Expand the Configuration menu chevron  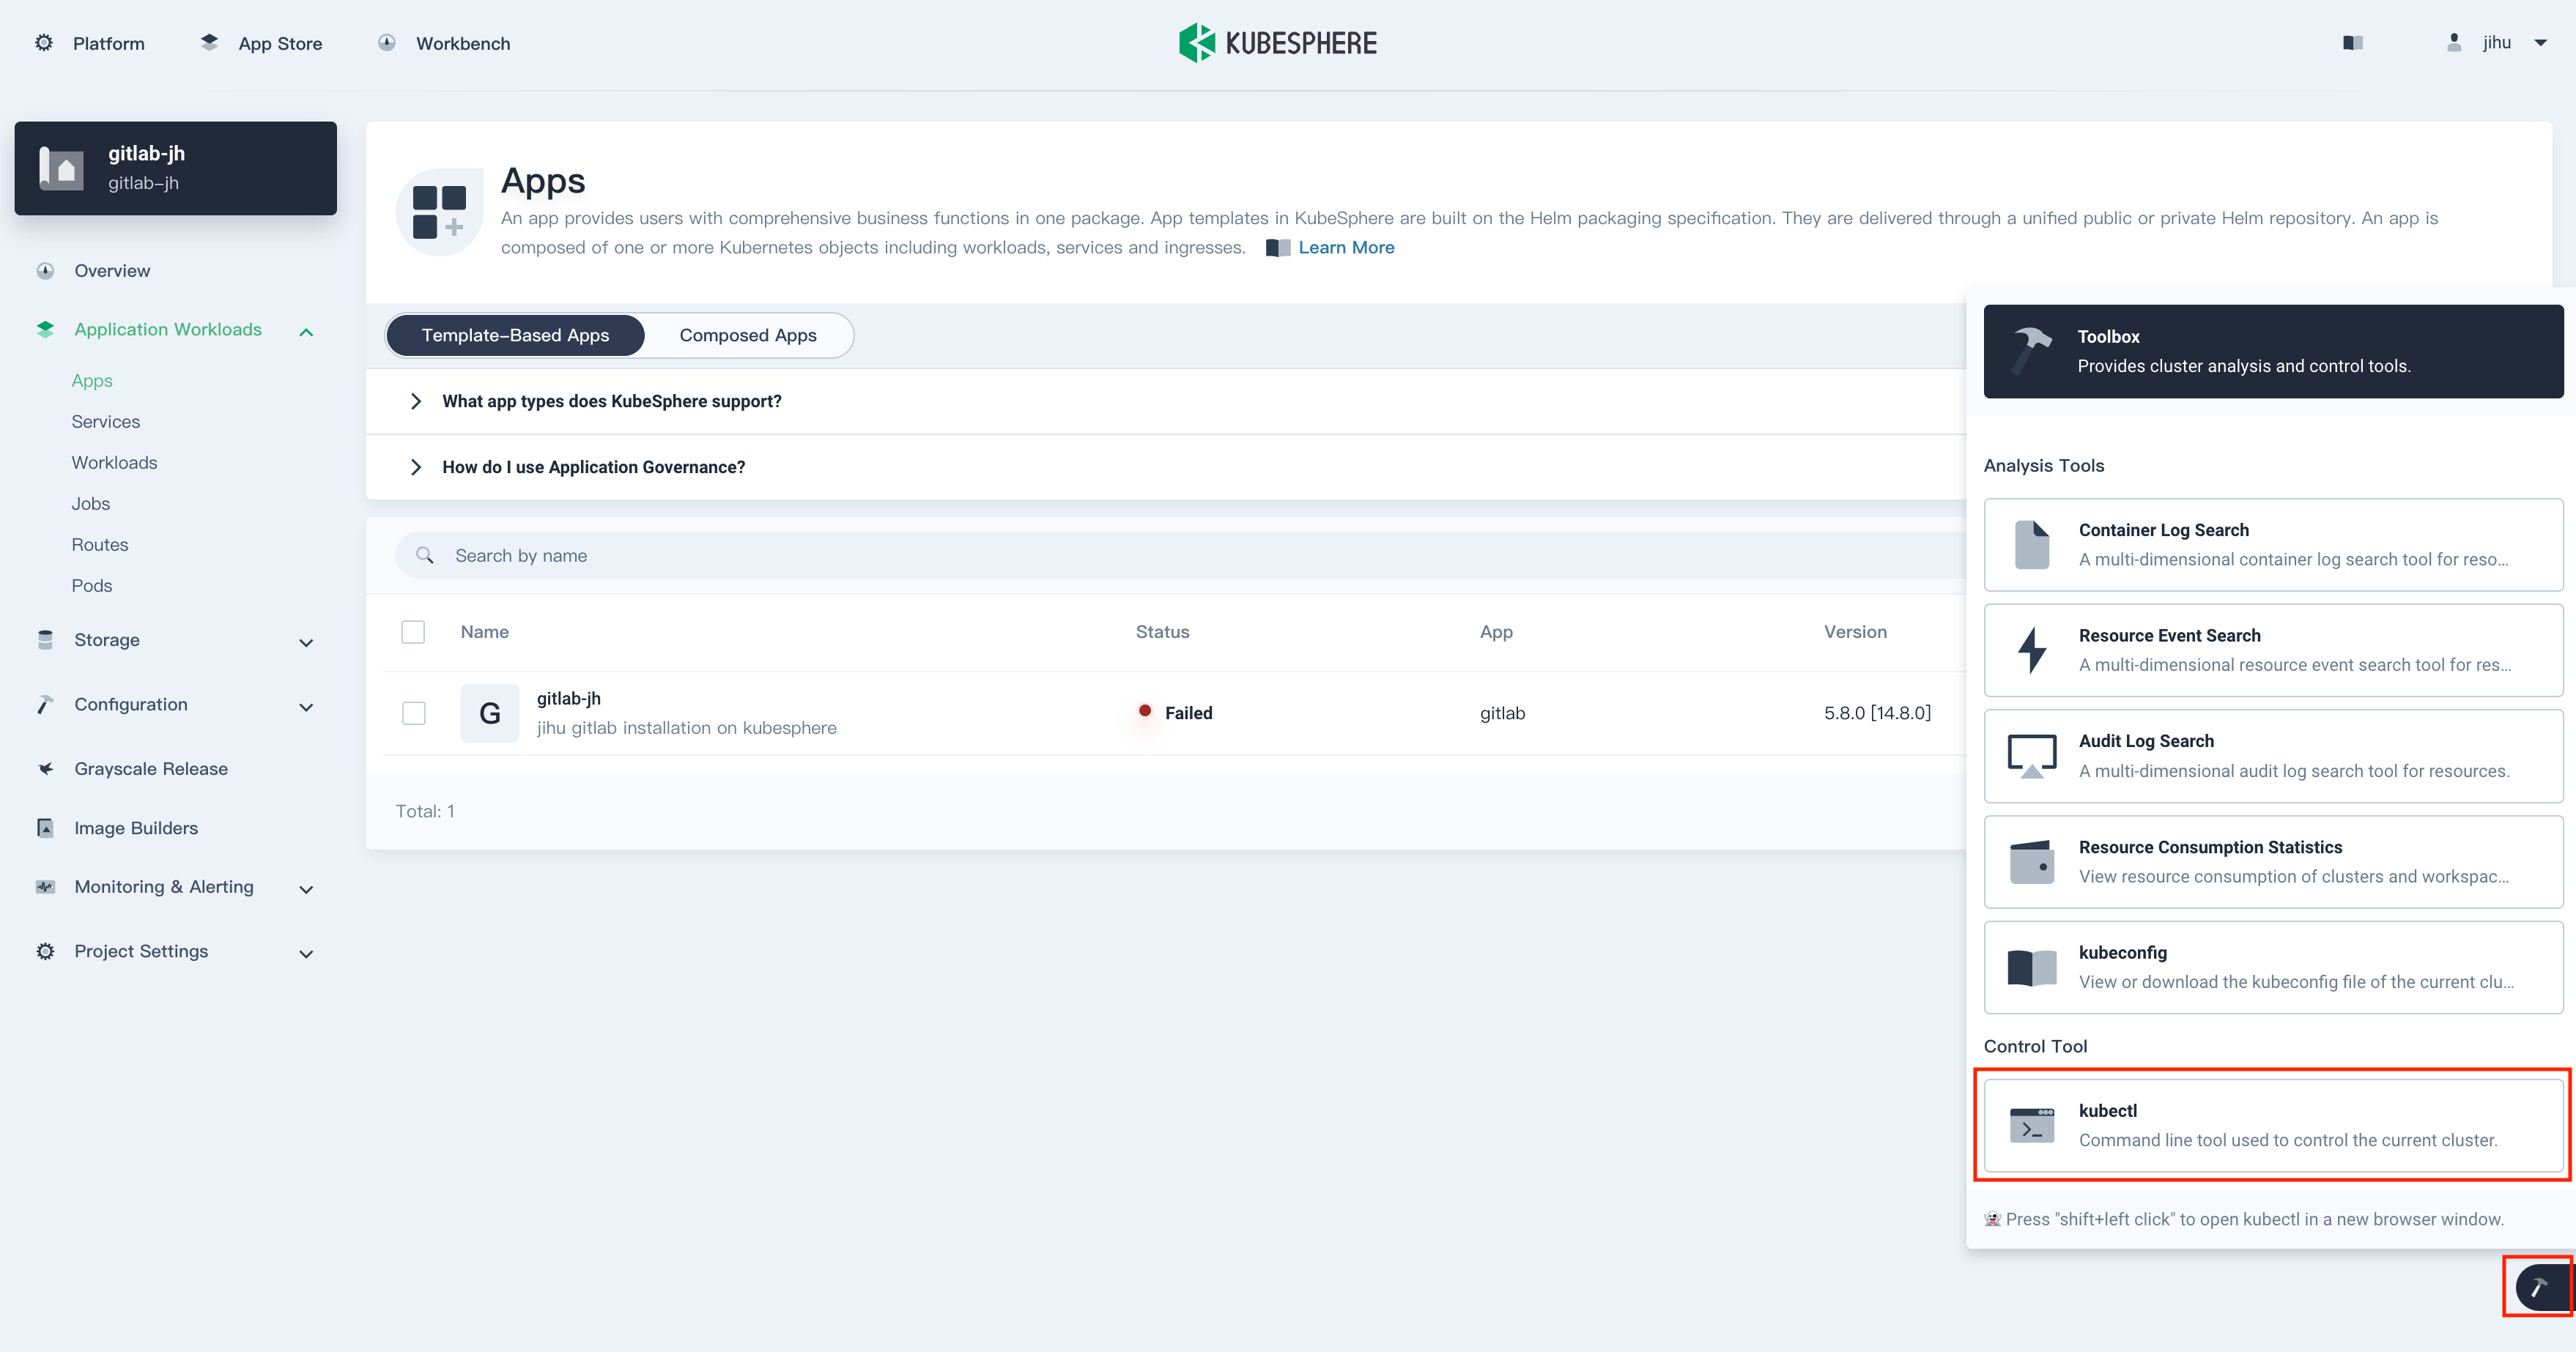[x=306, y=707]
